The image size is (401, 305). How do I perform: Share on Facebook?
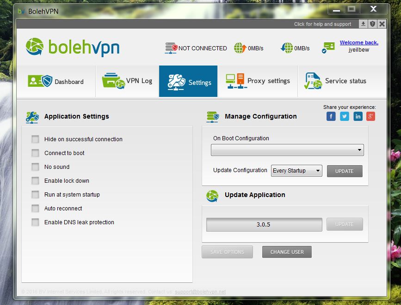point(331,116)
